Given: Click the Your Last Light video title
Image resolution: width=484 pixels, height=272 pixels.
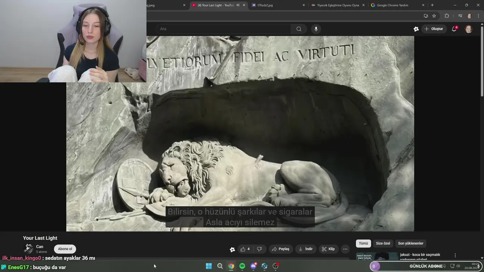Looking at the screenshot, I should (x=40, y=238).
